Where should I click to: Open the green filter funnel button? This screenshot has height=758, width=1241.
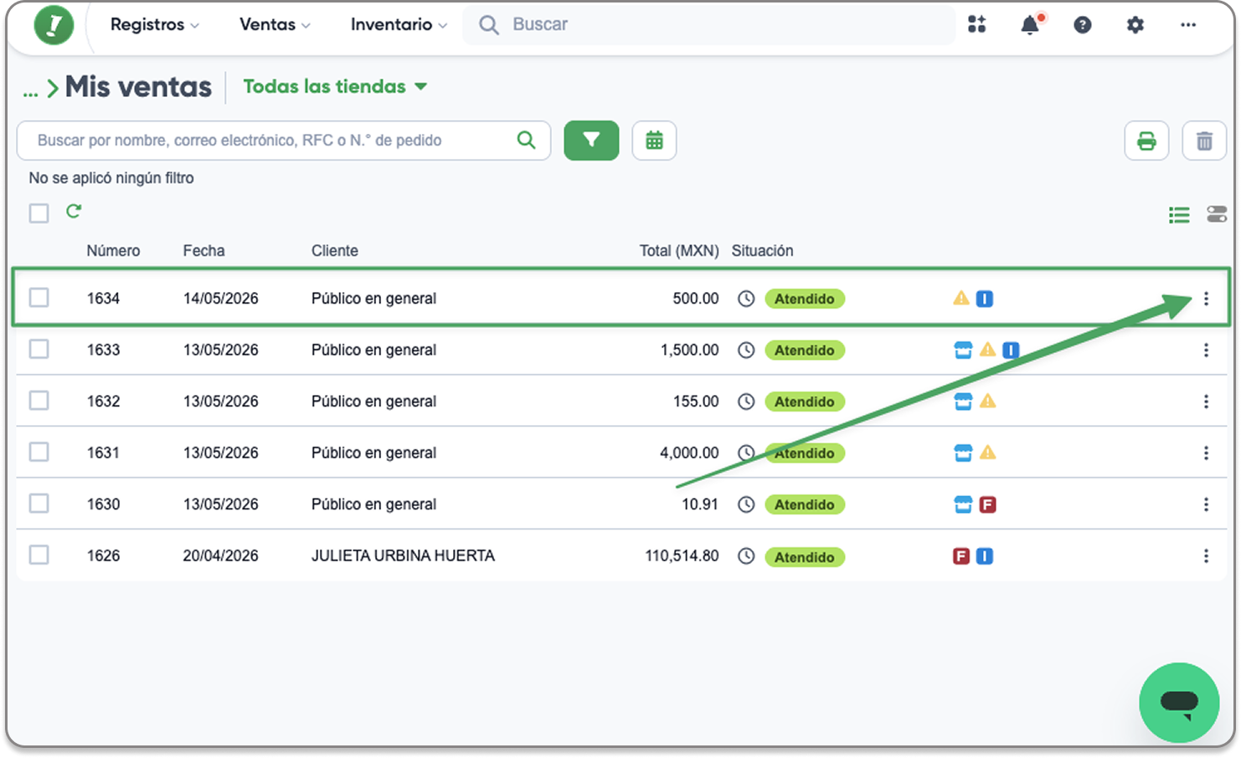click(x=591, y=140)
